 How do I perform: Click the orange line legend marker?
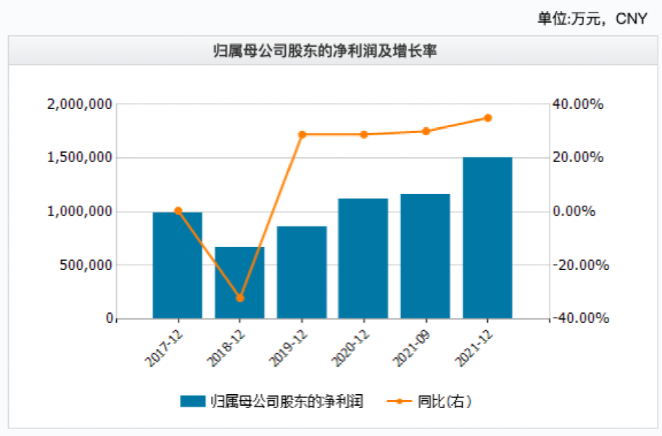[399, 401]
